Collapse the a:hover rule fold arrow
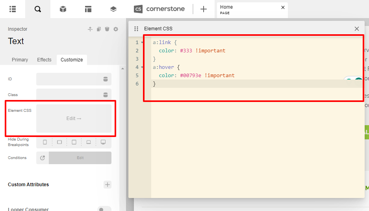The height and width of the screenshot is (211, 369). 142,67
